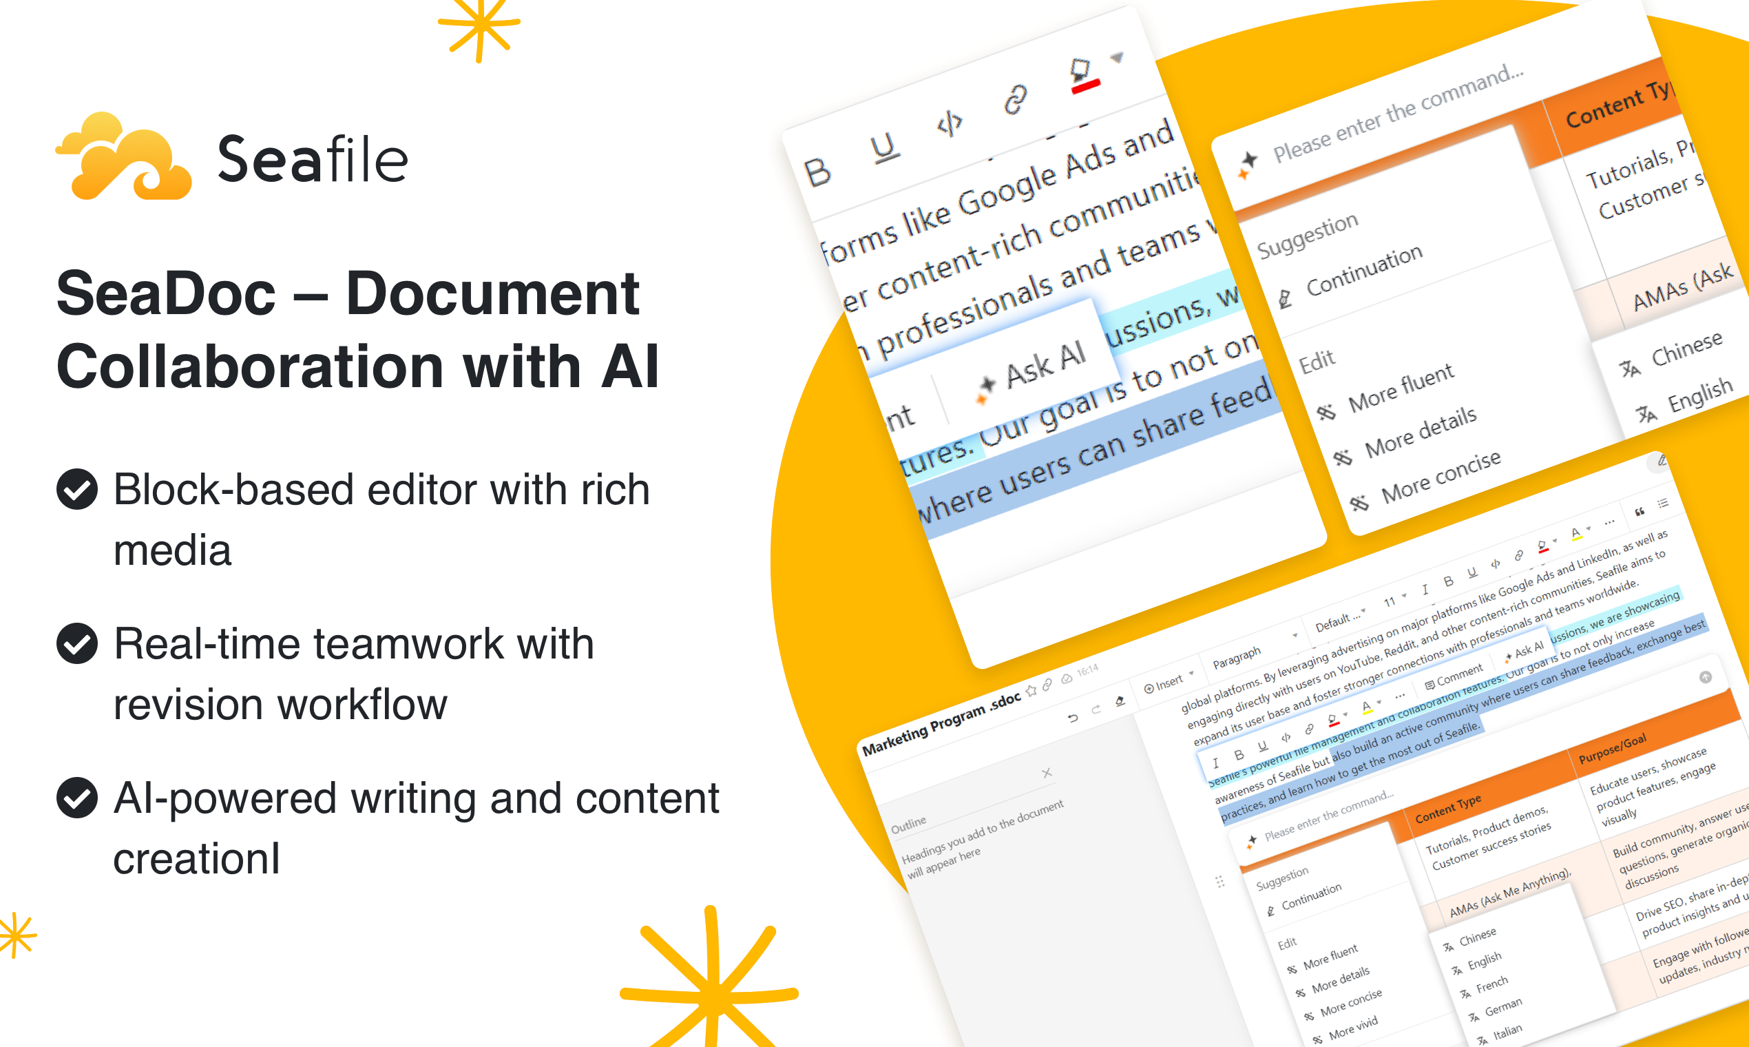This screenshot has height=1047, width=1749.
Task: Click checkmark beside AI-powered writing and content creation
Action: click(77, 798)
